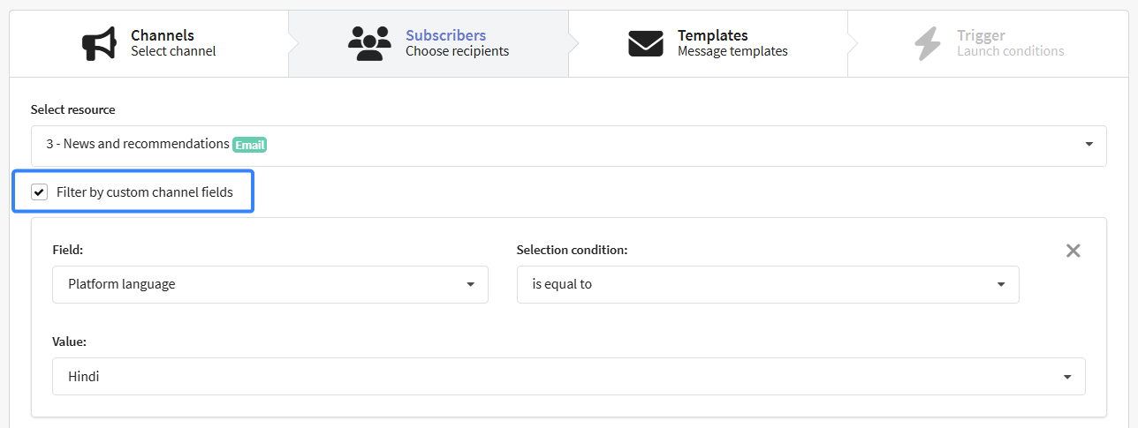The height and width of the screenshot is (428, 1138).
Task: Click the Templates envelope icon
Action: click(646, 43)
